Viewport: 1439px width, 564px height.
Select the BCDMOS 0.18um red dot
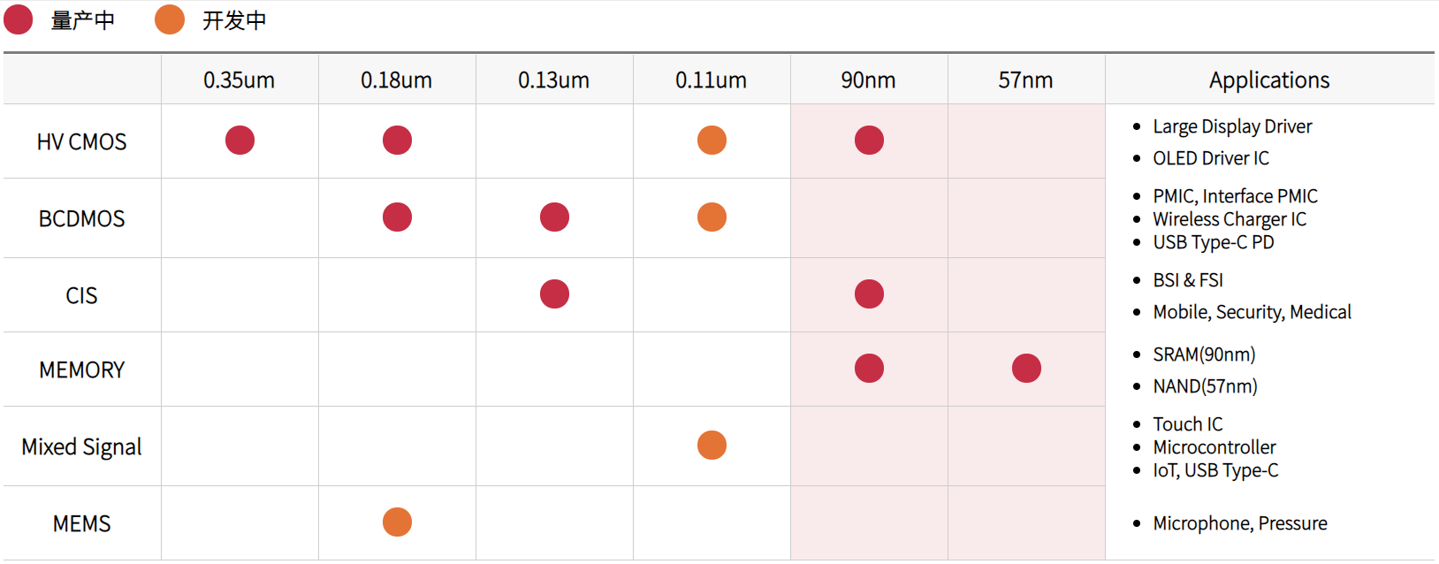397,217
